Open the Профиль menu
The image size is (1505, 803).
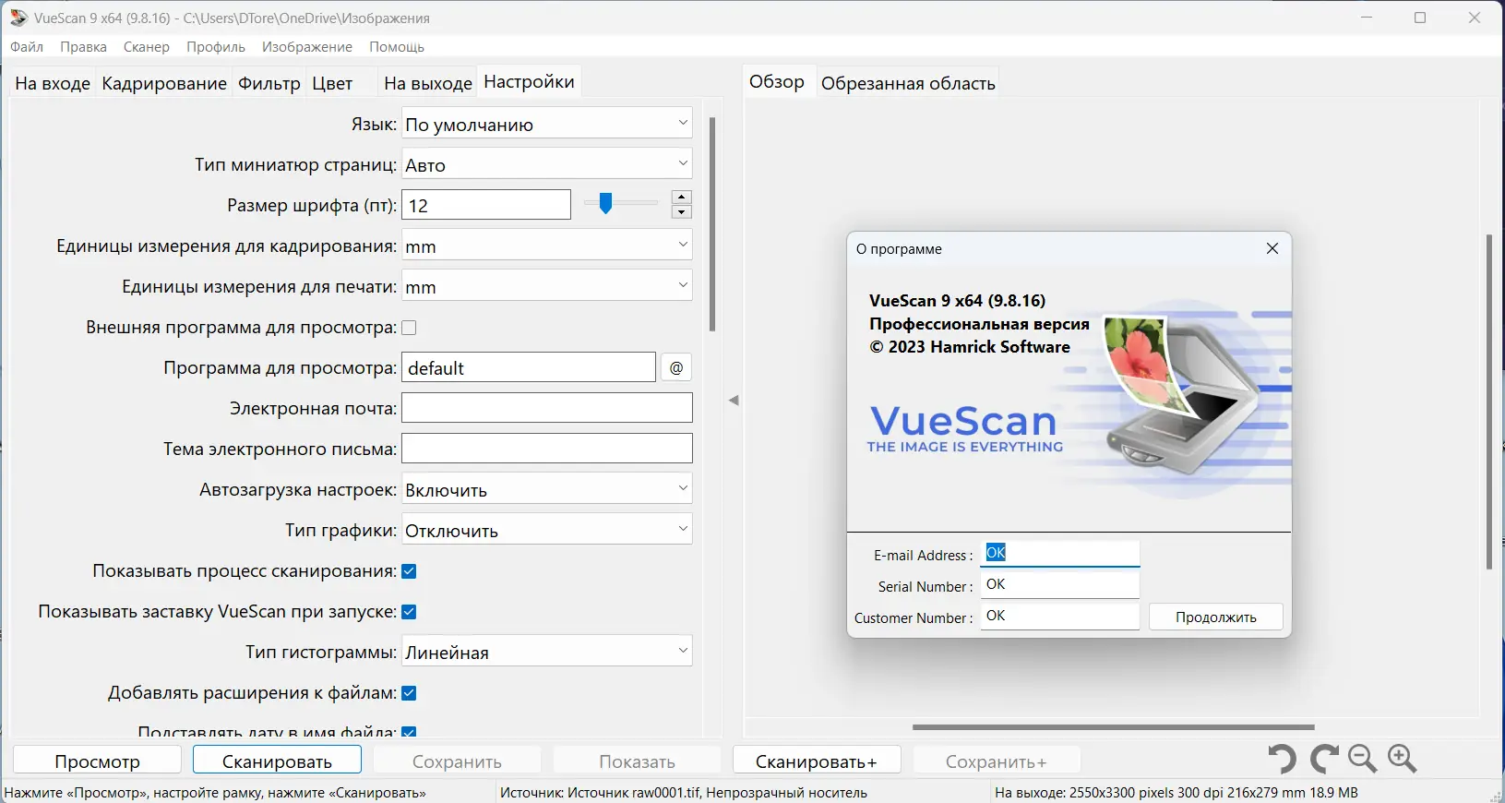click(x=216, y=47)
